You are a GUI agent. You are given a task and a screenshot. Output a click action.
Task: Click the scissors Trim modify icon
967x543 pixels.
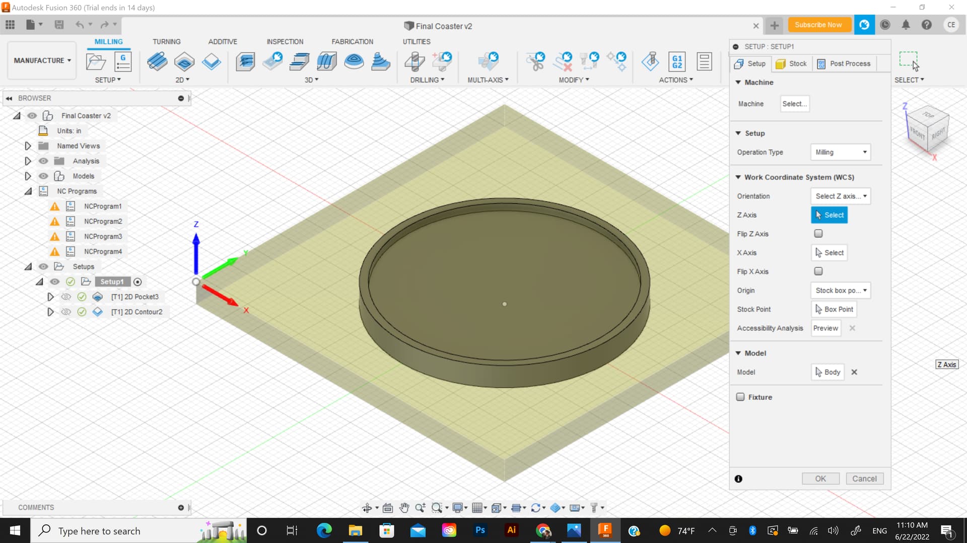point(535,62)
